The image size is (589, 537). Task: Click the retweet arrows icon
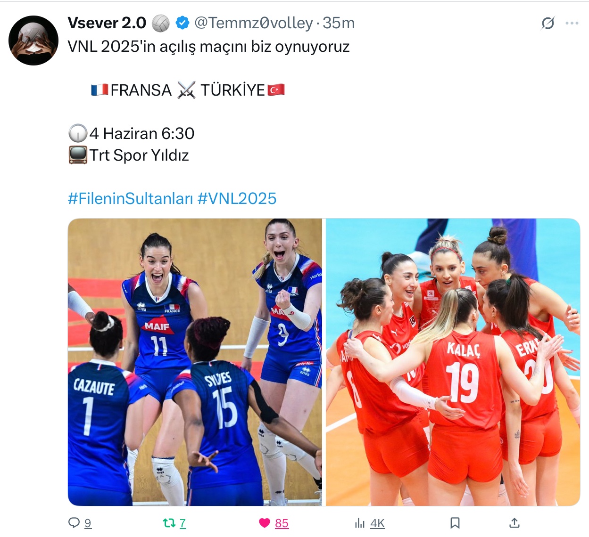[169, 522]
